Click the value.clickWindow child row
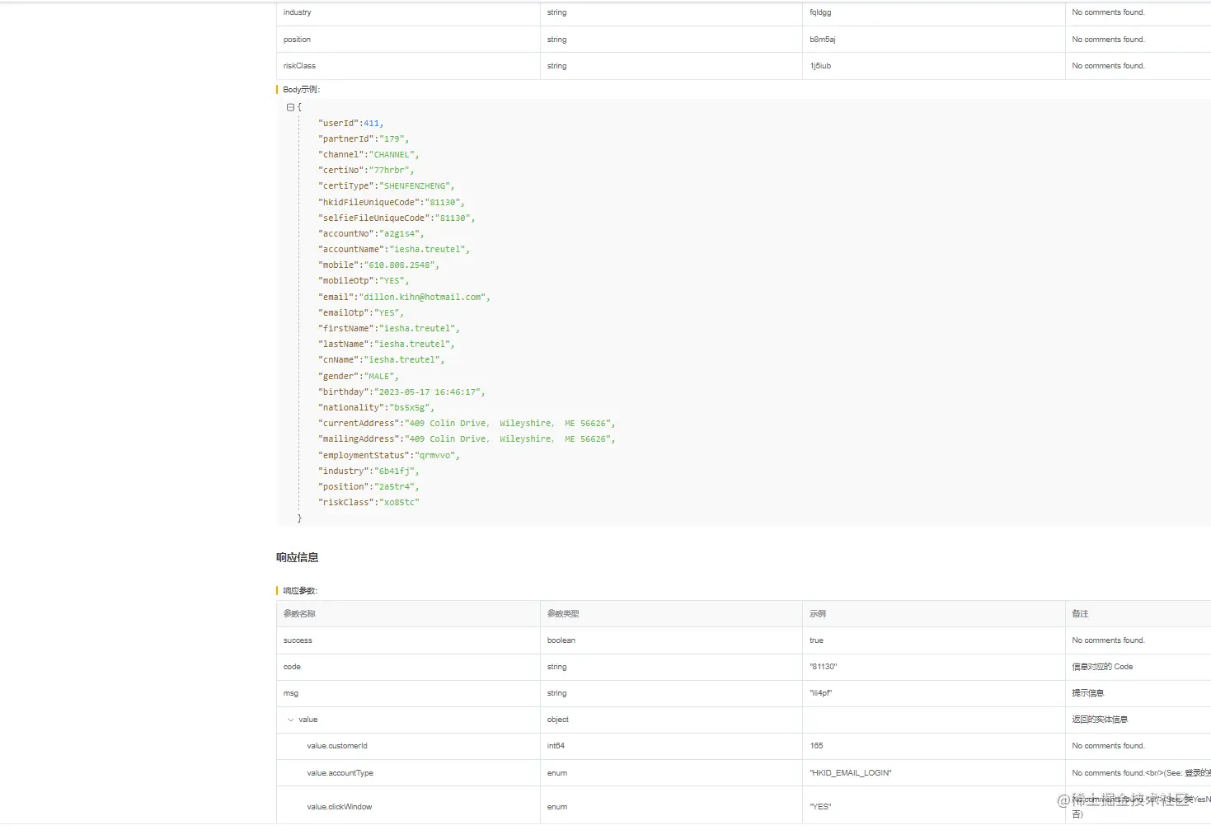This screenshot has height=830, width=1211. coord(340,806)
